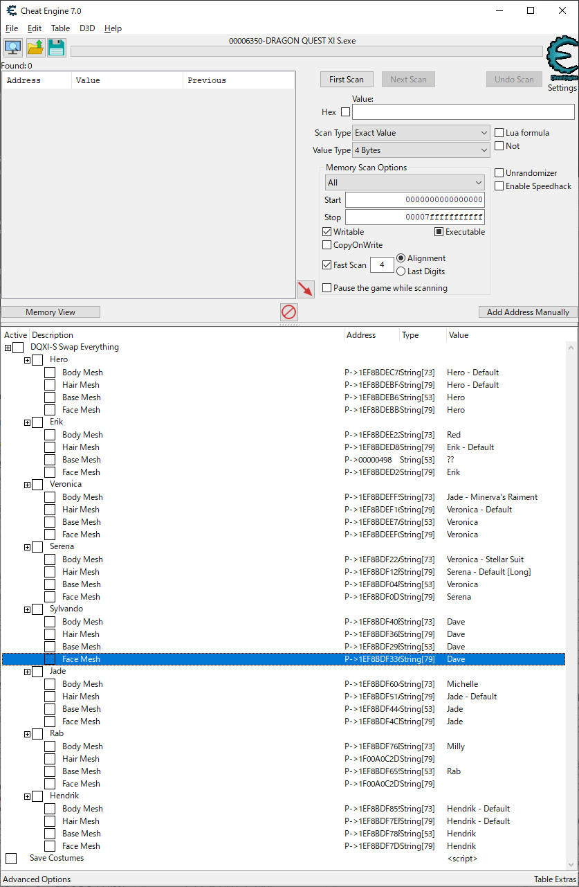Open the D3D menu
Viewport: 579px width, 887px height.
tap(87, 28)
